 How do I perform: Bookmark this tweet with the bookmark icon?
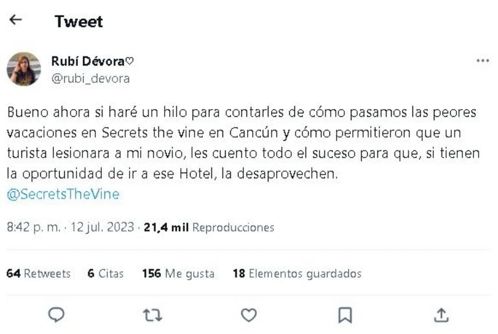click(x=345, y=315)
